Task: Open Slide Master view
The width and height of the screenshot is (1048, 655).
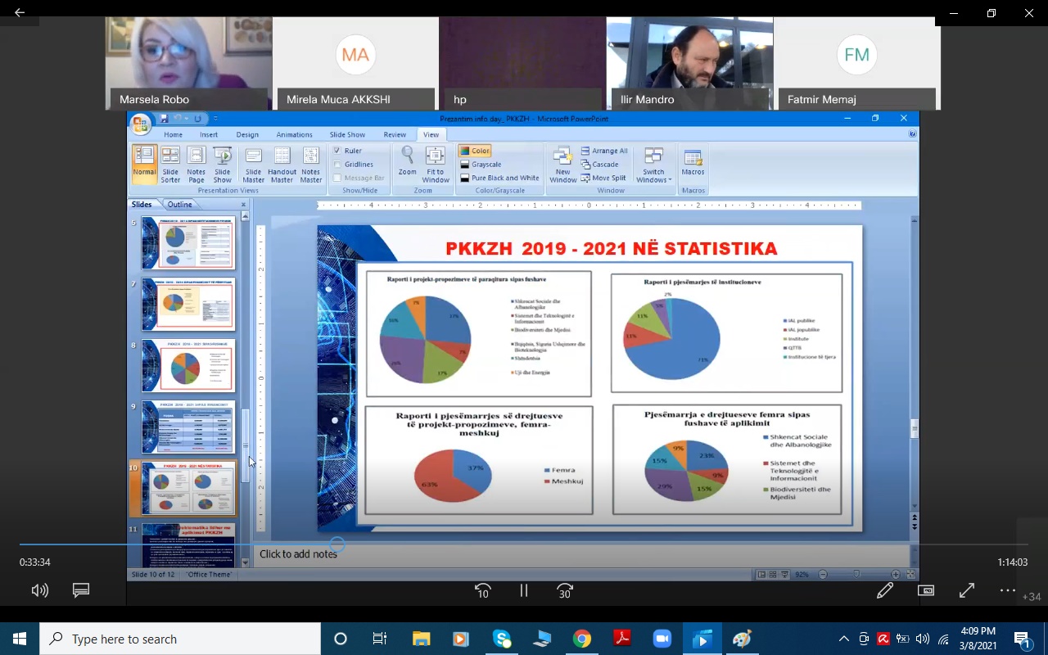Action: coord(254,165)
